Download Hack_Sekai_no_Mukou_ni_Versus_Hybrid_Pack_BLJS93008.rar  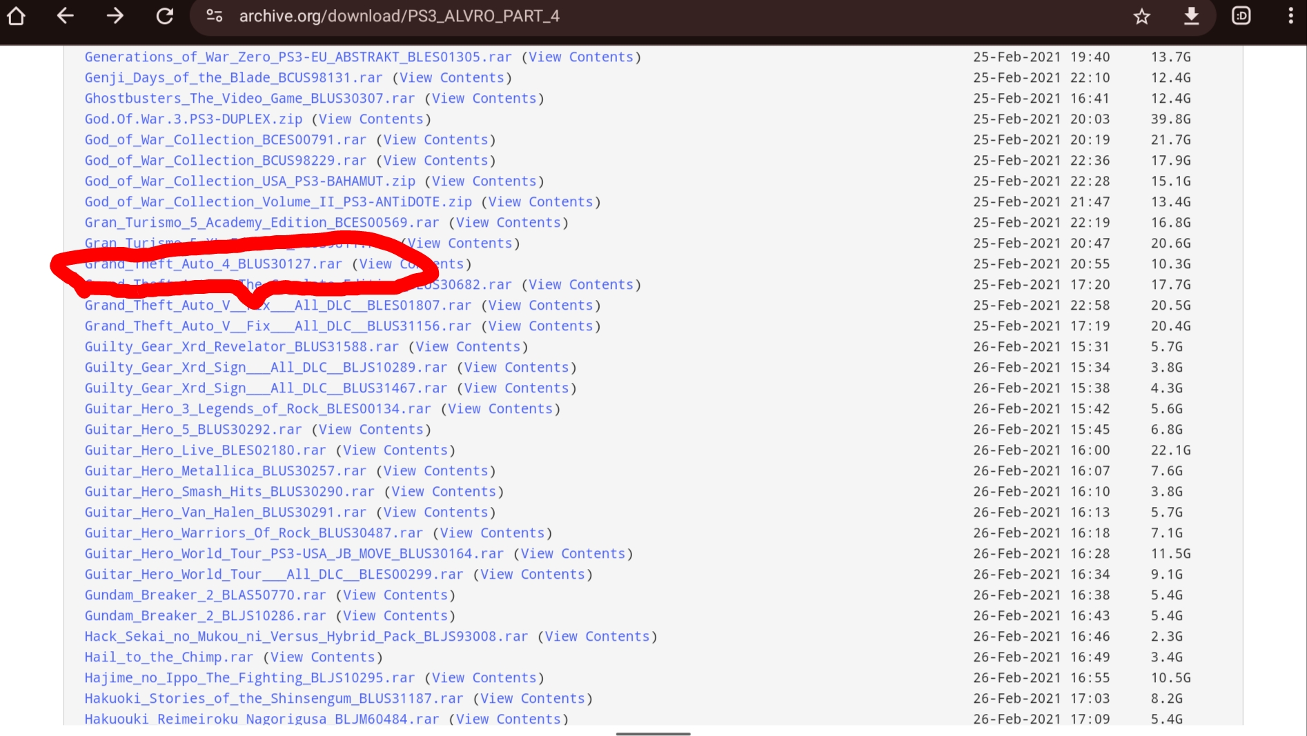pyautogui.click(x=306, y=637)
